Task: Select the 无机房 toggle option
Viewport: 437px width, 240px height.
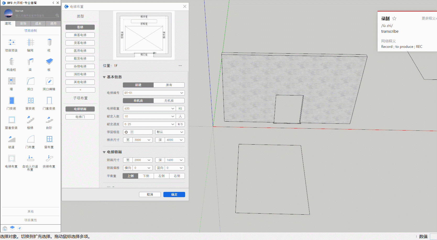Action: click(x=169, y=101)
